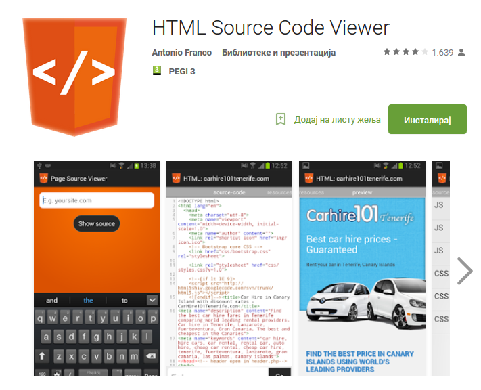The image size is (481, 390).
Task: Click the E.g. yoursite.com input field
Action: tap(97, 200)
